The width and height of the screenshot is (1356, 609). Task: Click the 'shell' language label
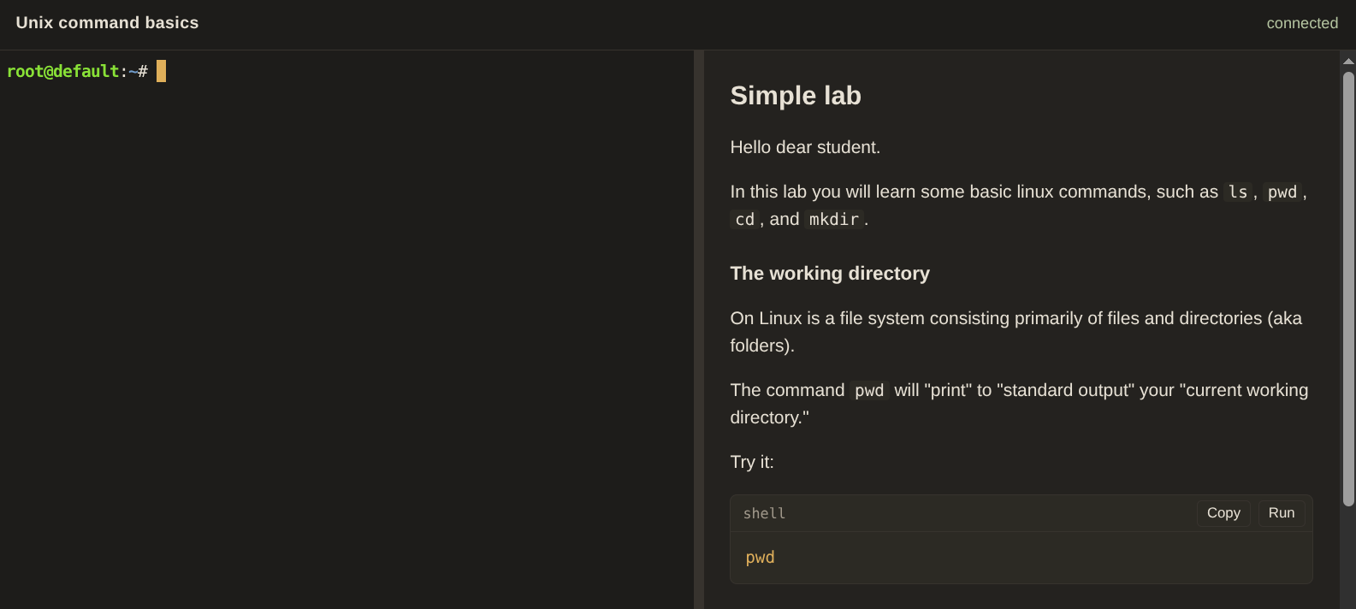[x=764, y=513]
